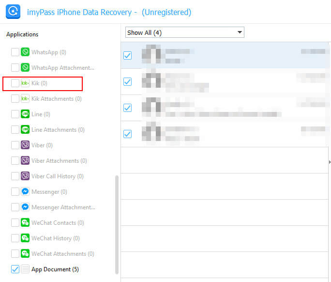
Task: Click the WhatsApp Attachment icon
Action: click(25, 67)
